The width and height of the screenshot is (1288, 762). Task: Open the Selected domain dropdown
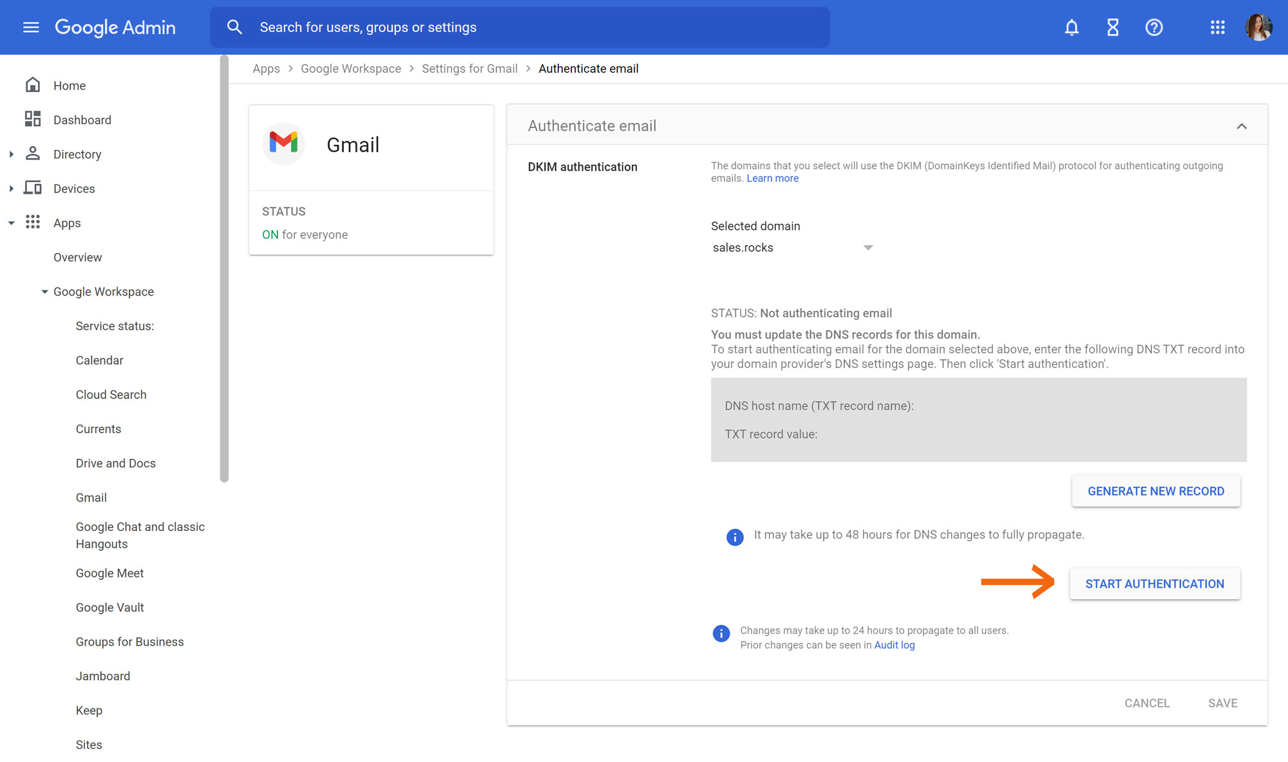[792, 248]
